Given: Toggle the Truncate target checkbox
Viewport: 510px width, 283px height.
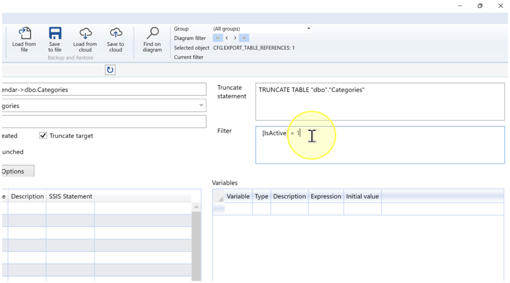Looking at the screenshot, I should pos(43,136).
